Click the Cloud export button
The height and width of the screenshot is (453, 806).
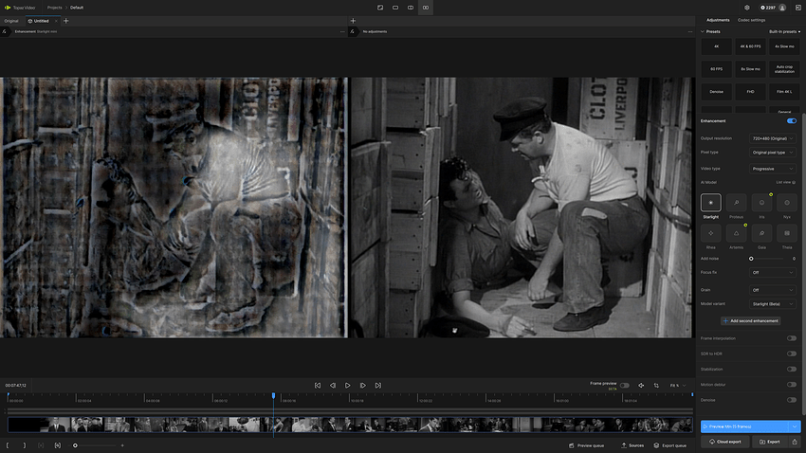[x=725, y=442]
